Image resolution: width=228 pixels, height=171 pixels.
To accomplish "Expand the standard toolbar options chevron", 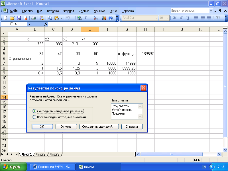I will coord(117,18).
